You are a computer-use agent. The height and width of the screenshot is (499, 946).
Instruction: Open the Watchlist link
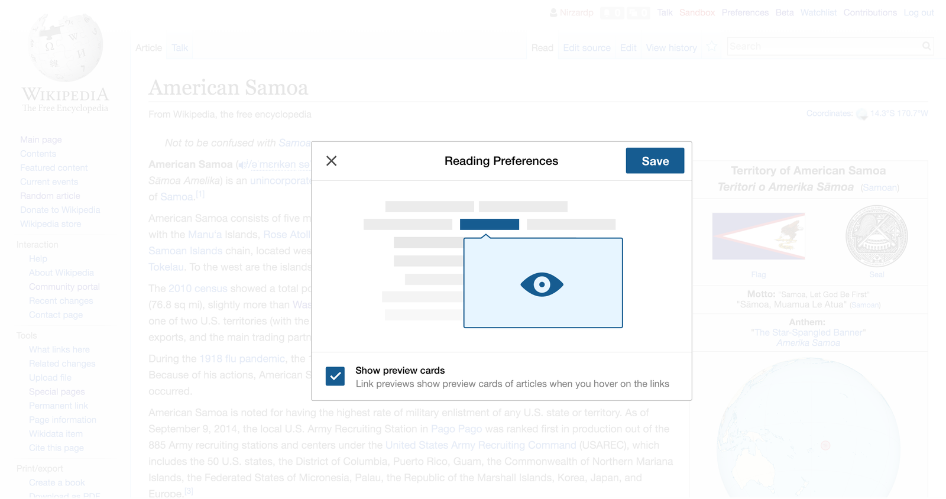[x=818, y=12]
